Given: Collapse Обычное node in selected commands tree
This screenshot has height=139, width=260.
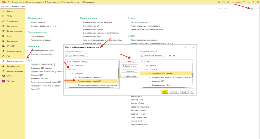Looking at the screenshot, I should [x=144, y=69].
